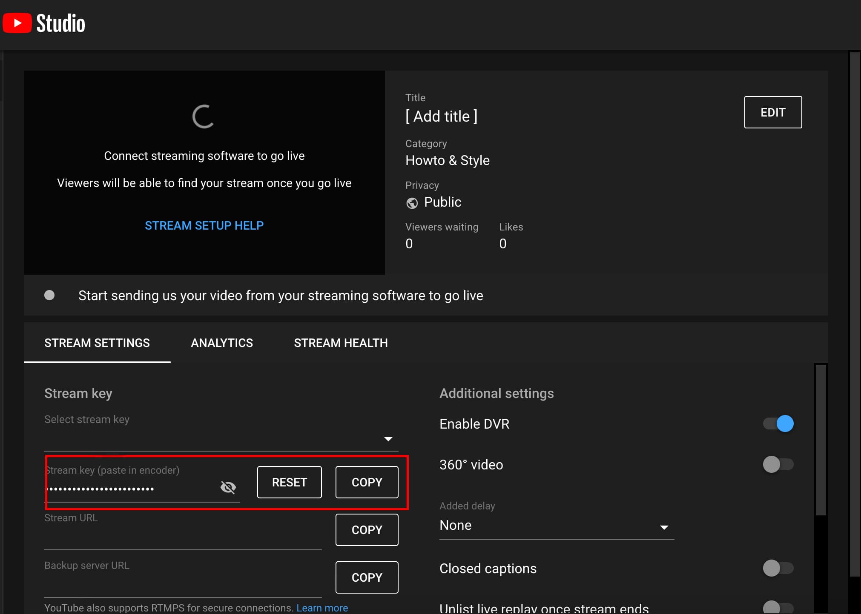Copy the Backup server URL
This screenshot has height=614, width=861.
366,577
